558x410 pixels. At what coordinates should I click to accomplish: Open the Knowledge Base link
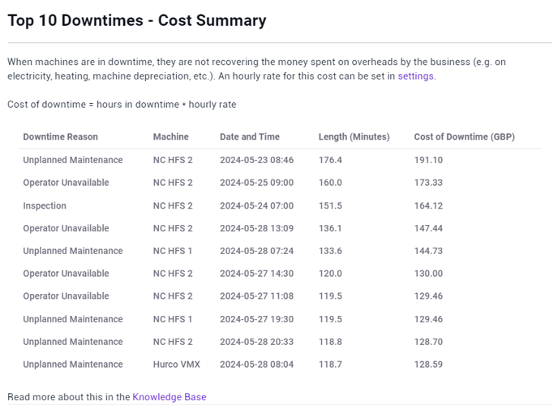(x=170, y=397)
